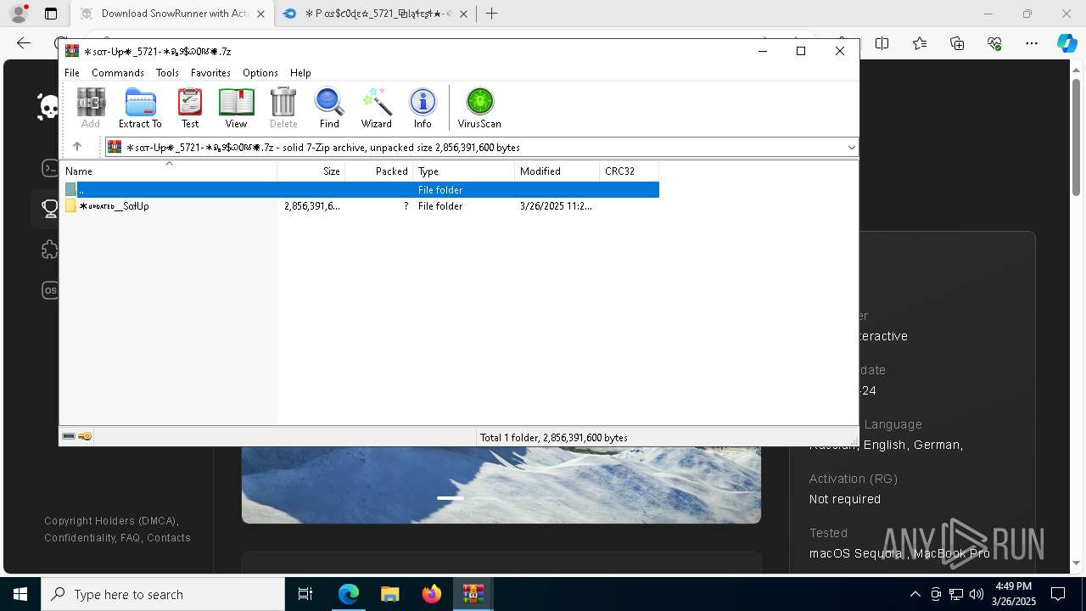Screen dimensions: 1086x611
Task: Open a new browser tab
Action: (x=491, y=14)
